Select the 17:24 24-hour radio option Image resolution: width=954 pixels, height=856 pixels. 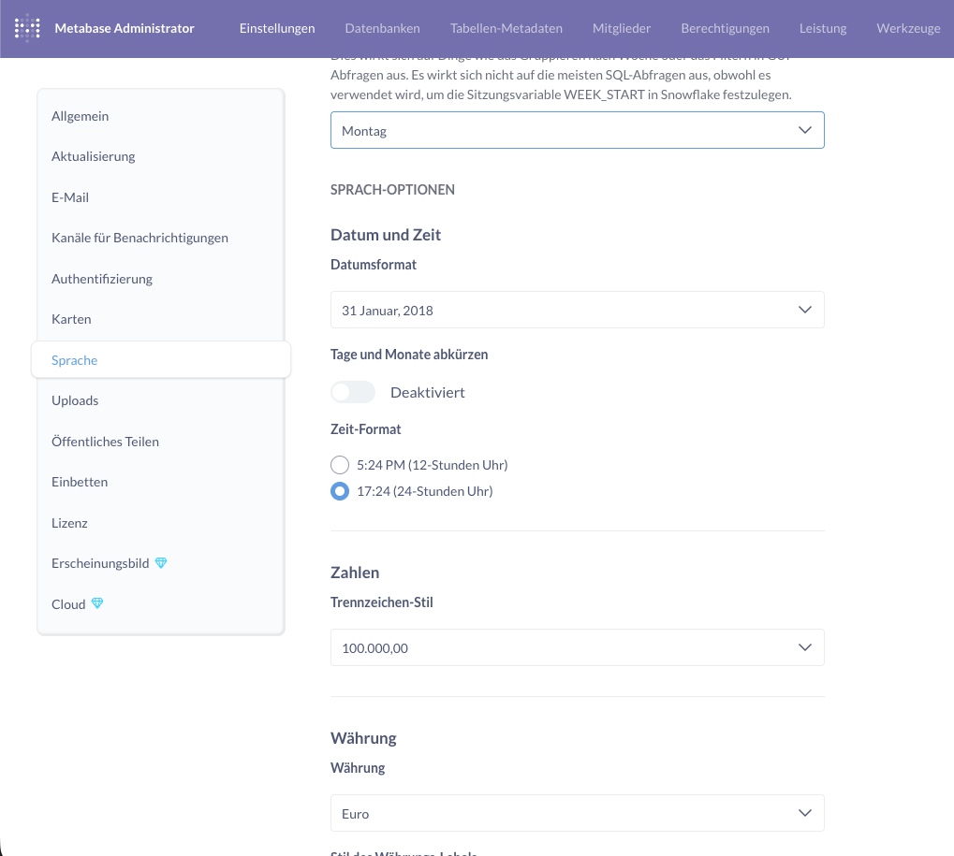[340, 491]
